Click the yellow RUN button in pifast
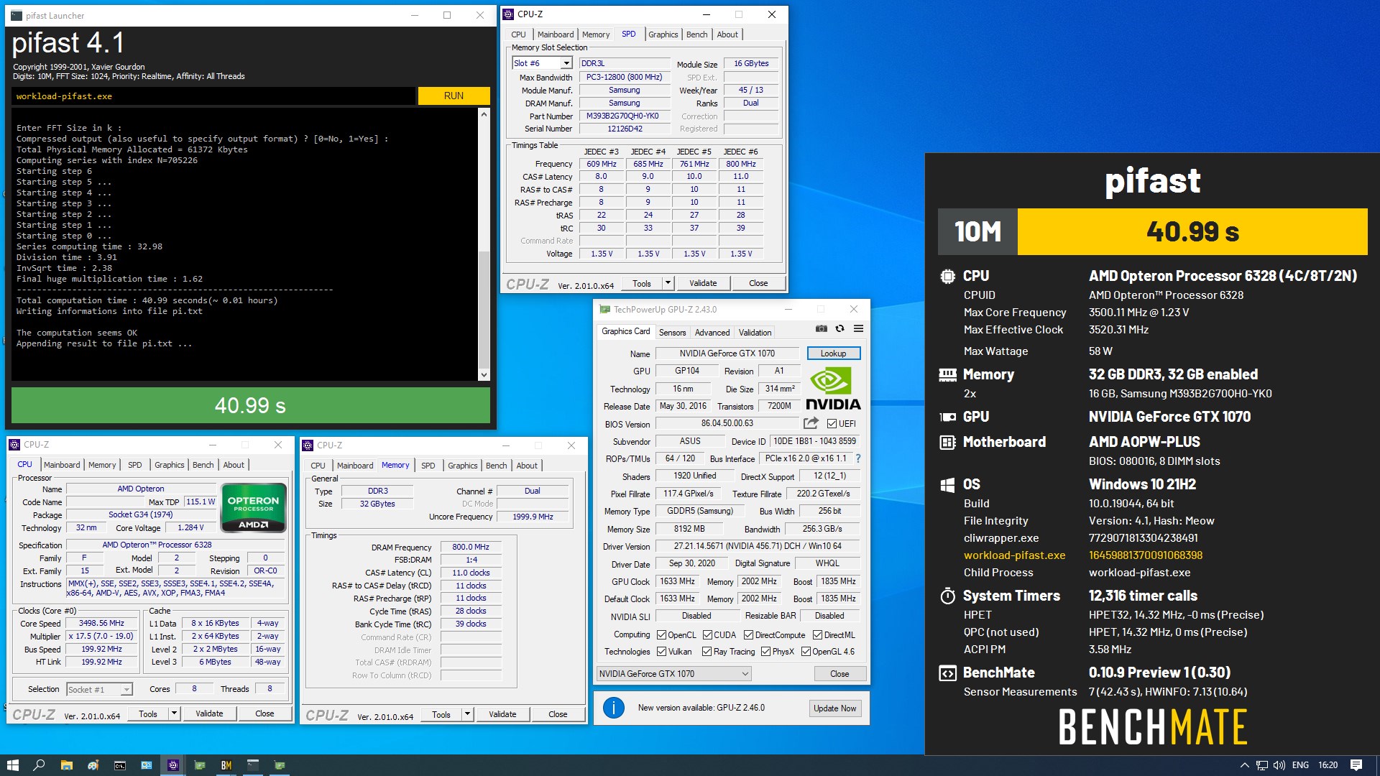The image size is (1380, 776). [x=454, y=96]
